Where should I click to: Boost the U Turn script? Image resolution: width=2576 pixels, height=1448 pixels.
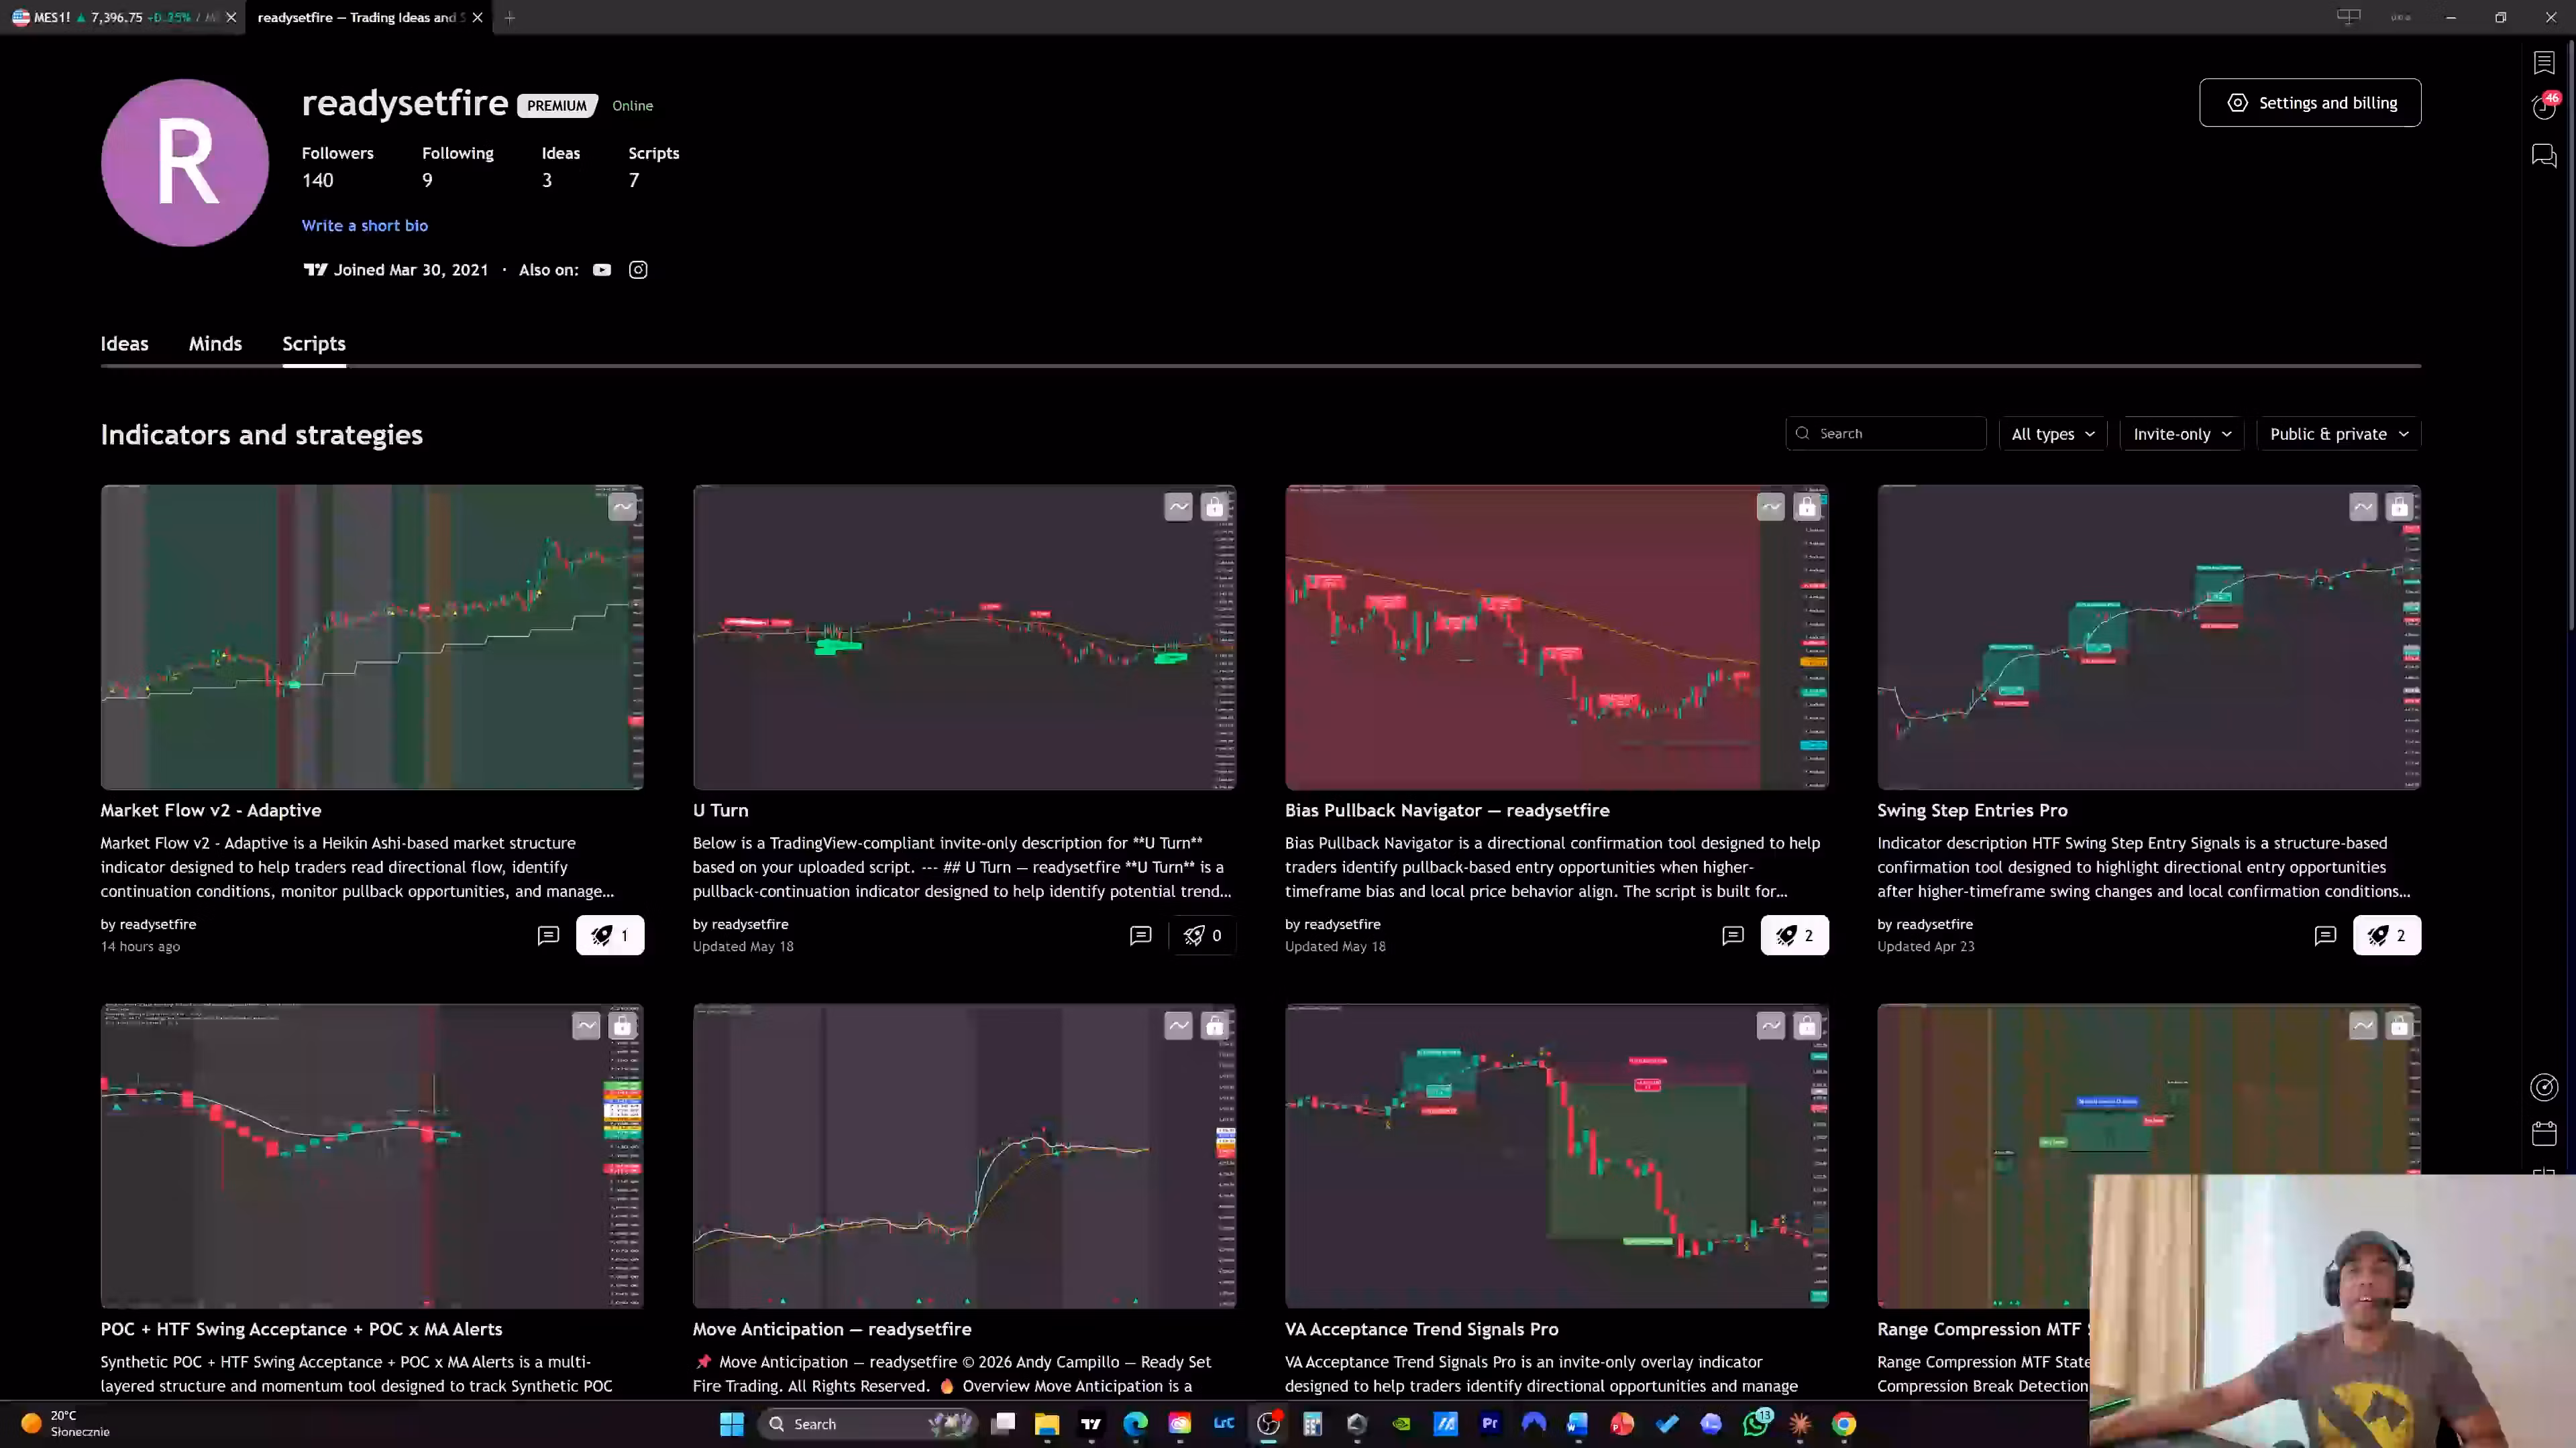[1202, 935]
